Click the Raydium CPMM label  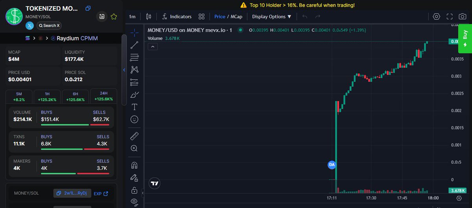click(77, 38)
